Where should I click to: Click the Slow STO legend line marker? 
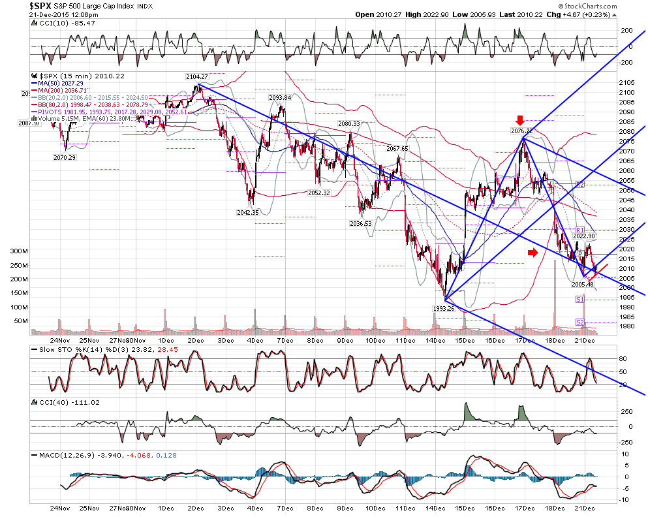pyautogui.click(x=35, y=350)
